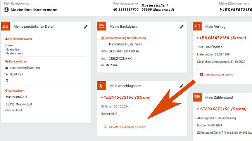The width and height of the screenshot is (252, 141).
Task: Click the envelope icon beside the email address
Action: coord(7,68)
